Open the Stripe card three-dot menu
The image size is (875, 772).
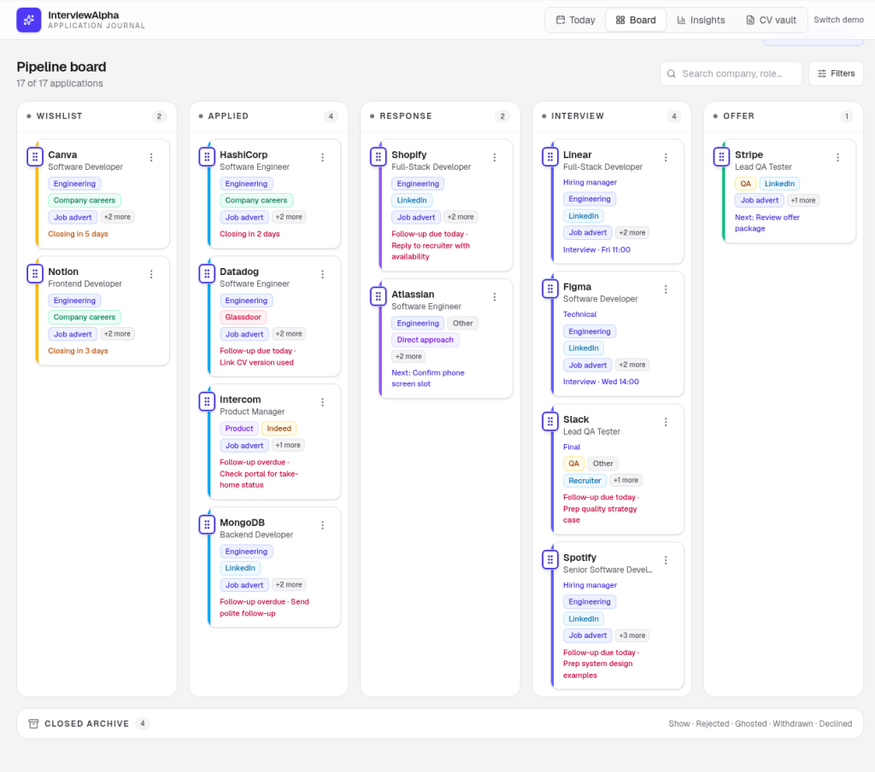[837, 157]
